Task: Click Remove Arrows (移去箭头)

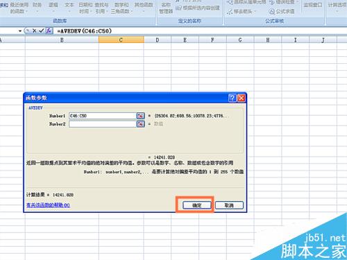Action: click(x=242, y=11)
